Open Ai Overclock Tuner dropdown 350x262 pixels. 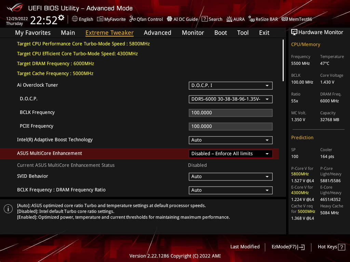coord(230,86)
